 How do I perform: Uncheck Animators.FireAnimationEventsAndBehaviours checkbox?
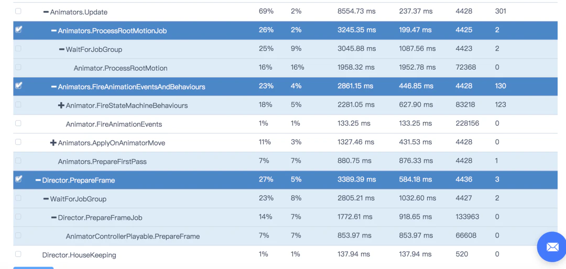click(x=18, y=86)
